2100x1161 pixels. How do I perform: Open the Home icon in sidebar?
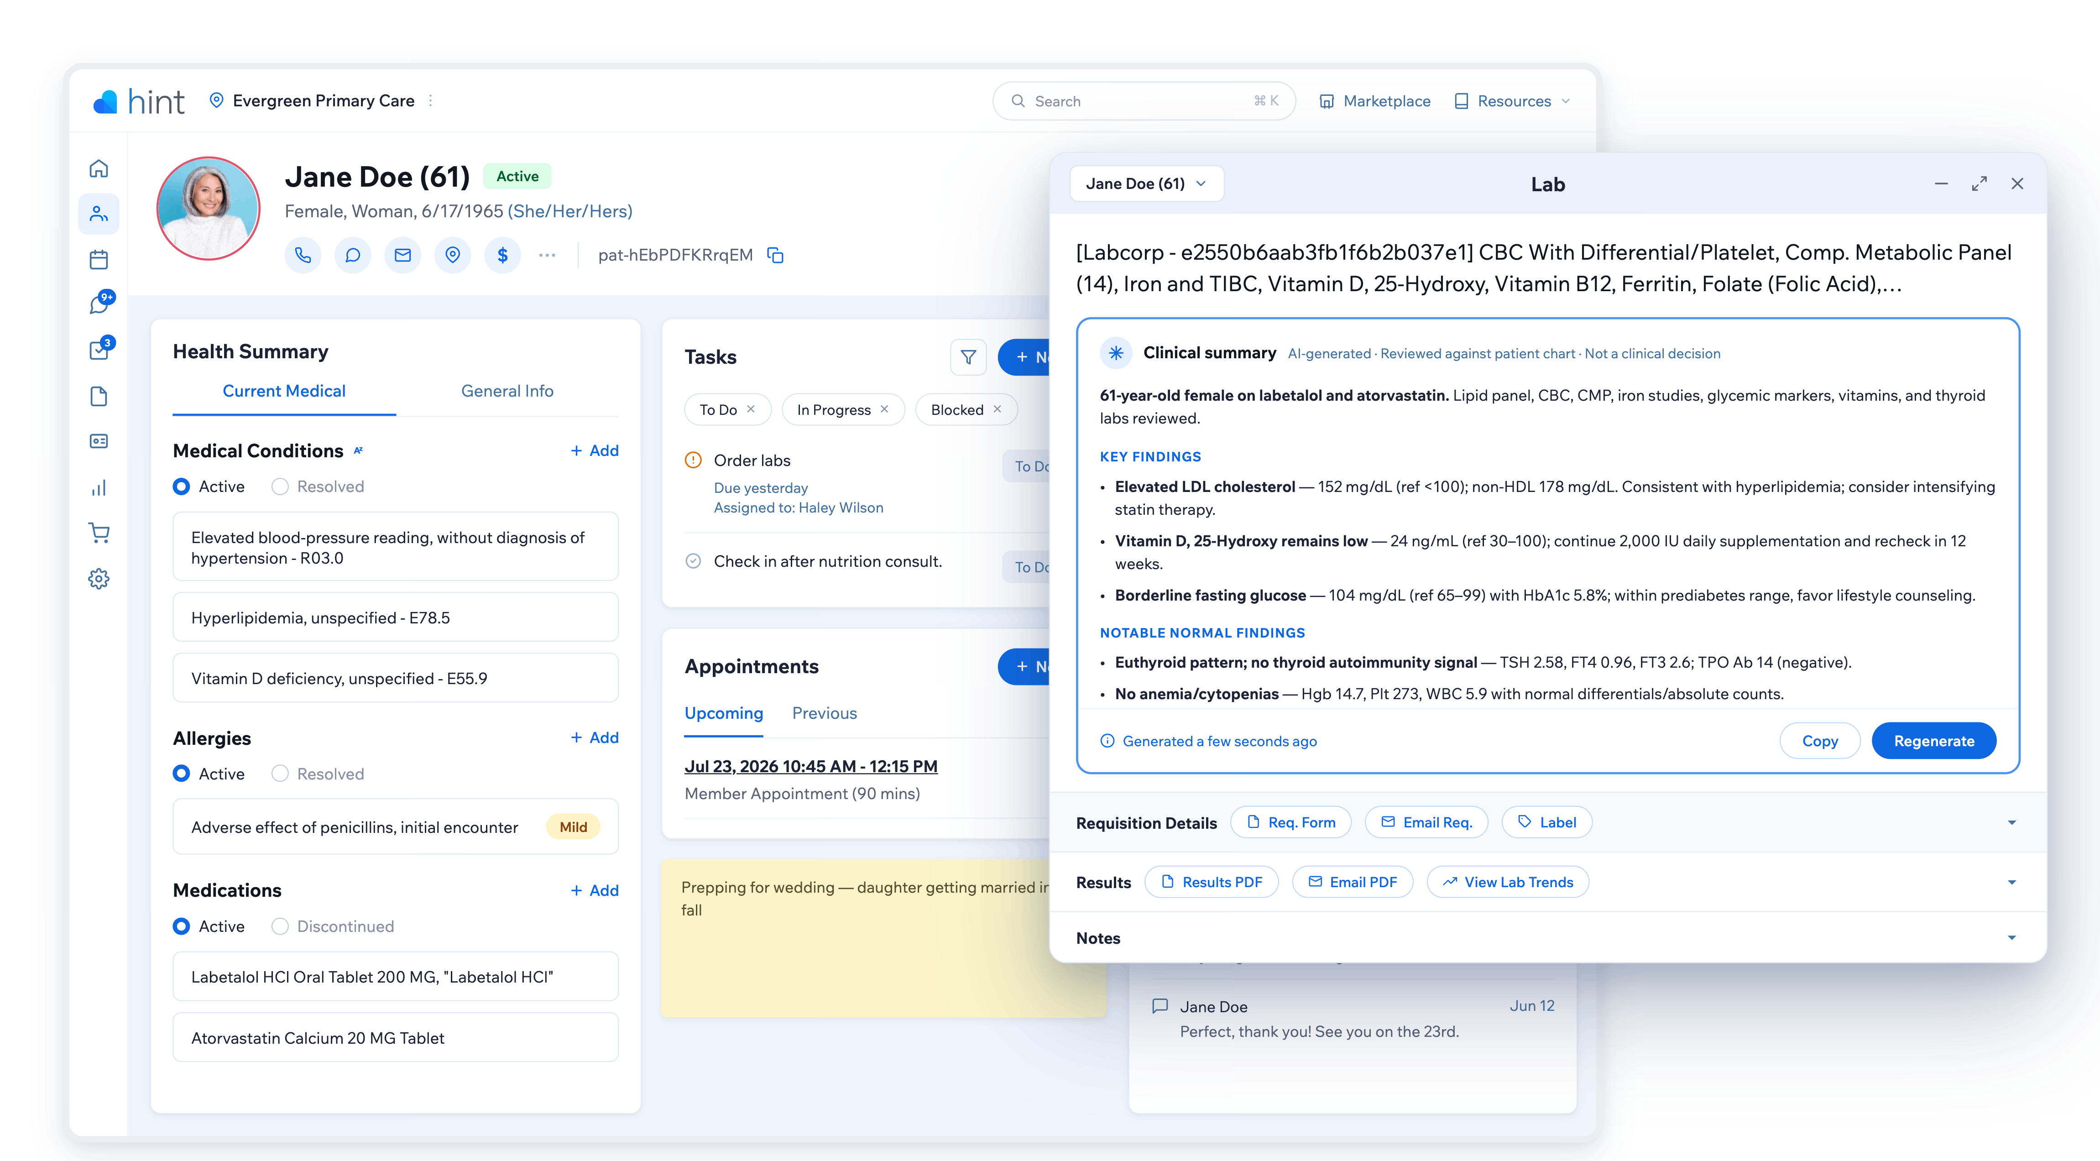click(x=99, y=169)
